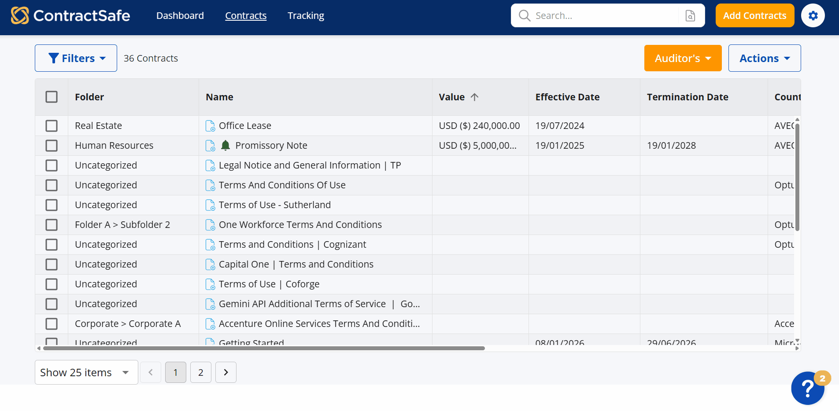Tick checkbox for Corporate > Corporate A row
Screen dimensions: 839x411
click(x=52, y=324)
